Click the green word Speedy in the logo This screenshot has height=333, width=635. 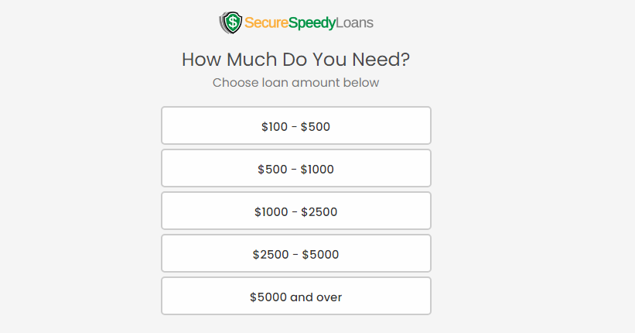[312, 23]
